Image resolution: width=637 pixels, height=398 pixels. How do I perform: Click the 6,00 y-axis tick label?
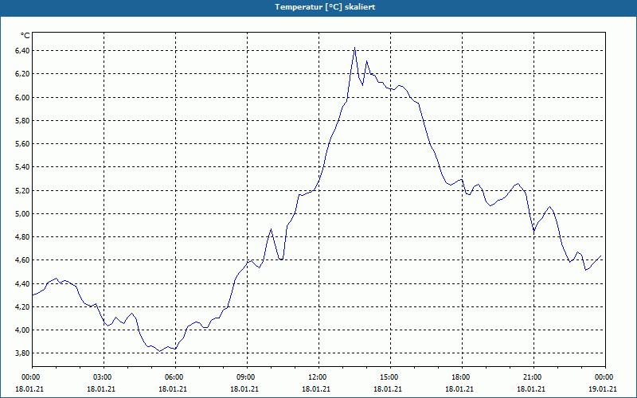22,97
